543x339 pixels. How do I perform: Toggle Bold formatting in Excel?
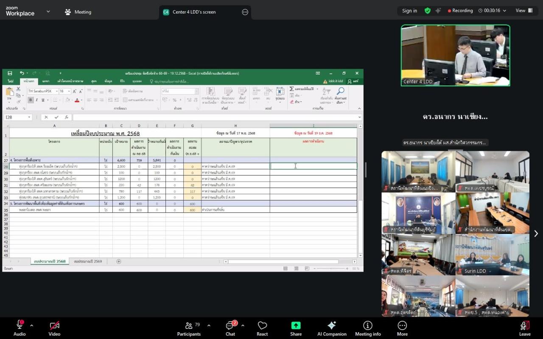click(30, 100)
